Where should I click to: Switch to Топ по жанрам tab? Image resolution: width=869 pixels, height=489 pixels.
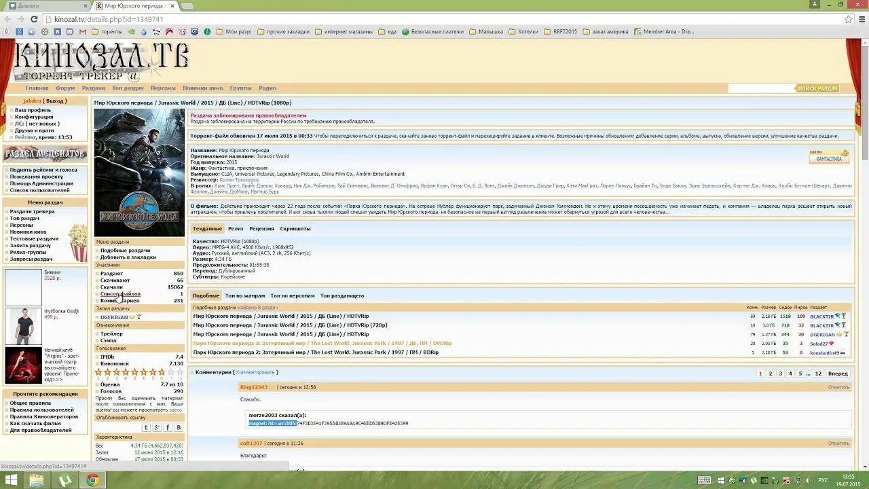(x=245, y=296)
